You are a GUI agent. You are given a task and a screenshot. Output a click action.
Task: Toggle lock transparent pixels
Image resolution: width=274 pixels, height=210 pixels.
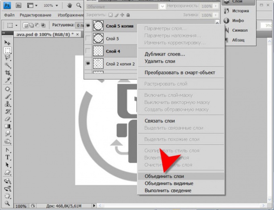point(110,15)
